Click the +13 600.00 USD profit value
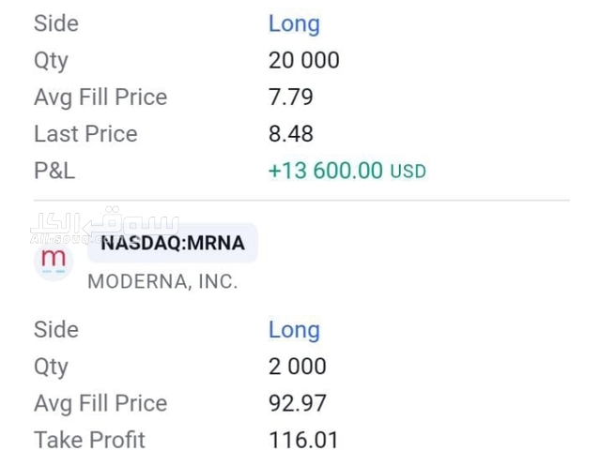The image size is (601, 450). pyautogui.click(x=347, y=171)
